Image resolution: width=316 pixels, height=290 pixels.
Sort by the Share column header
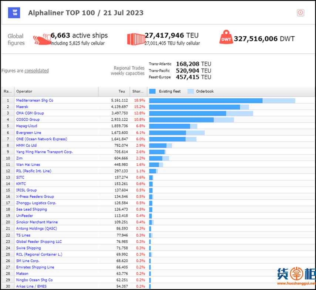click(x=138, y=91)
